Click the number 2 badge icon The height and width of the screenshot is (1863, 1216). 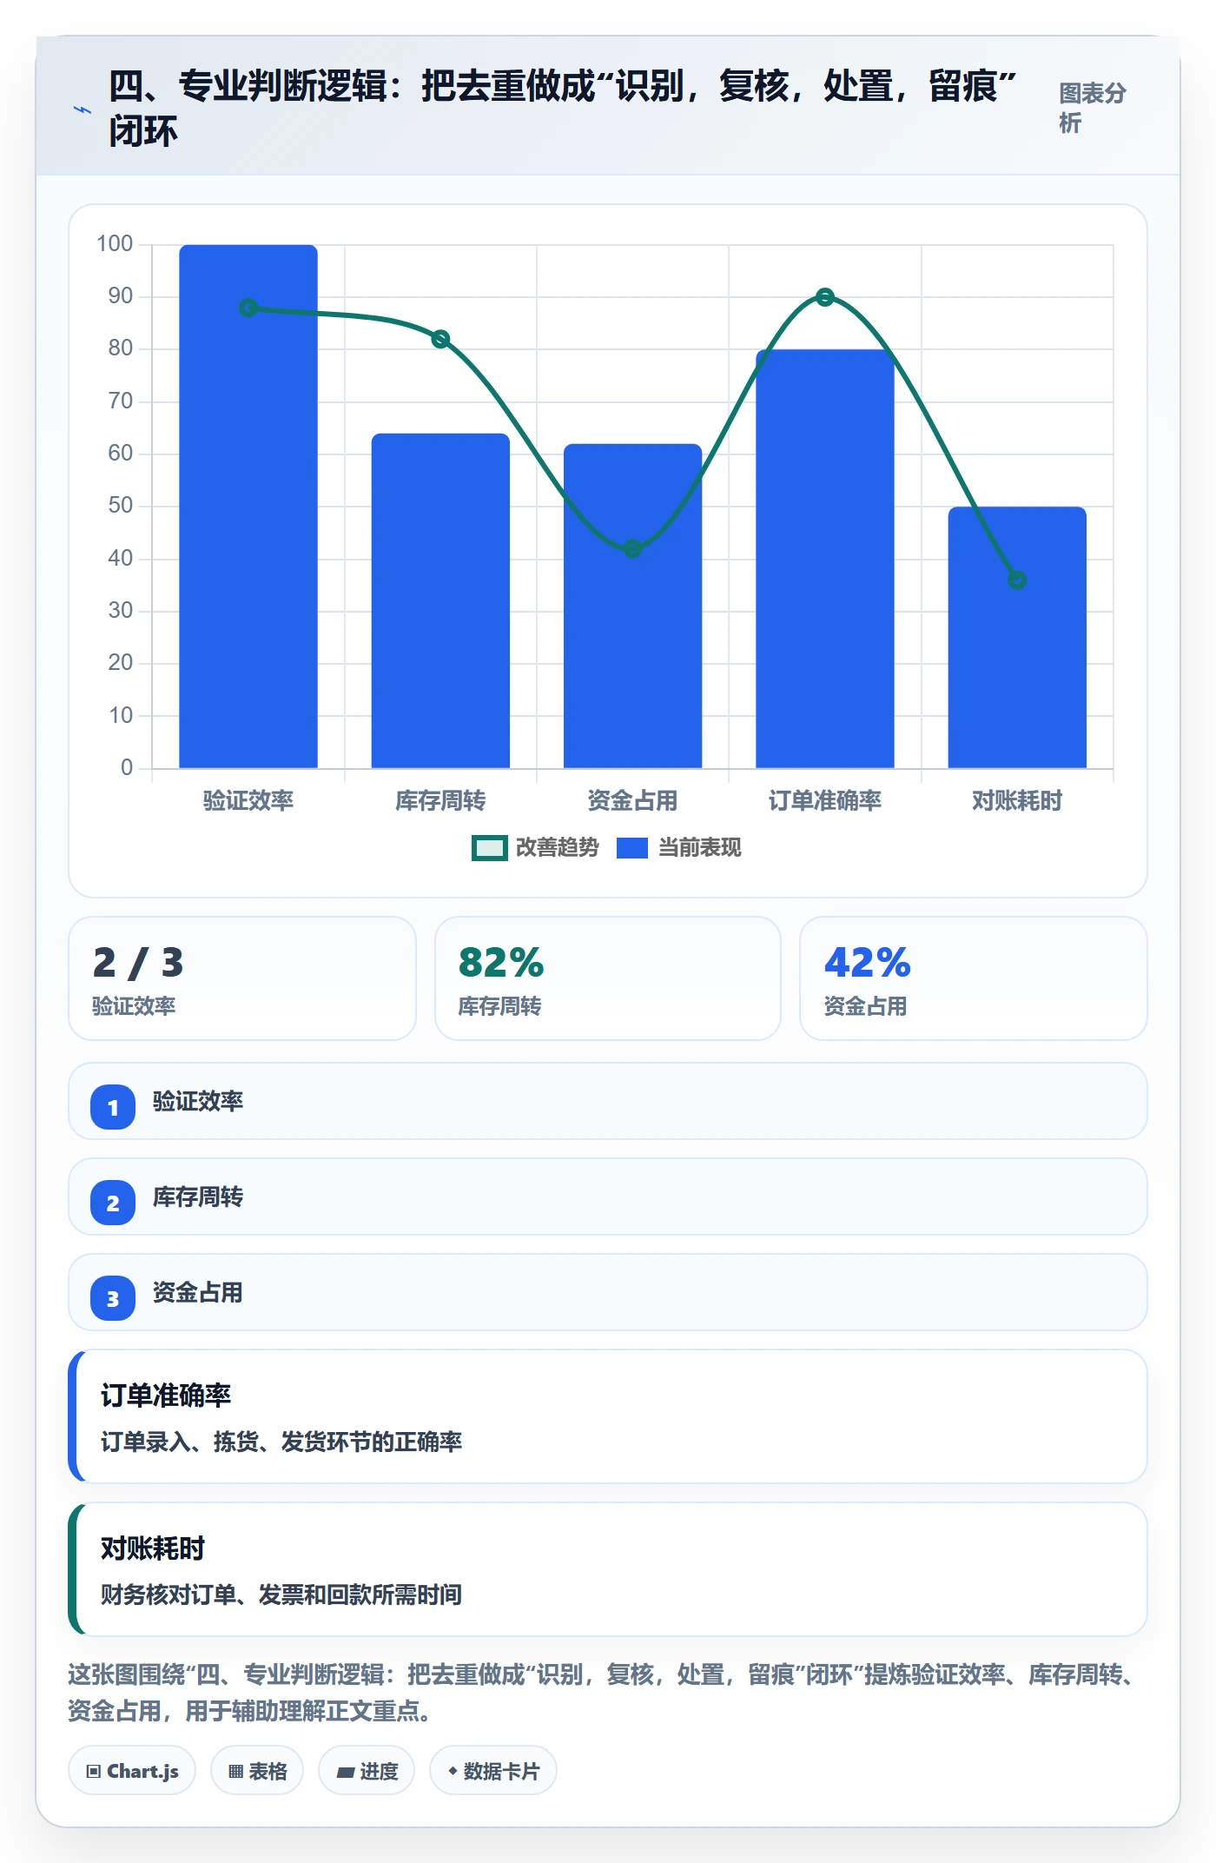coord(113,1203)
